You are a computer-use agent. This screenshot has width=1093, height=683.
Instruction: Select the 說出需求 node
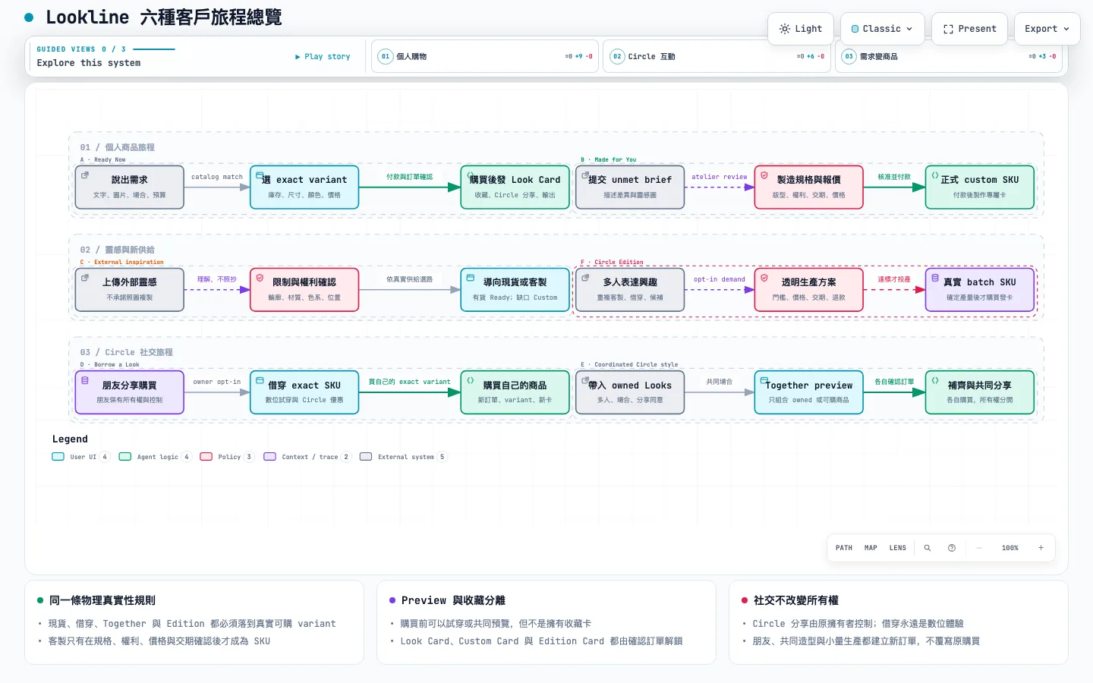tap(130, 187)
